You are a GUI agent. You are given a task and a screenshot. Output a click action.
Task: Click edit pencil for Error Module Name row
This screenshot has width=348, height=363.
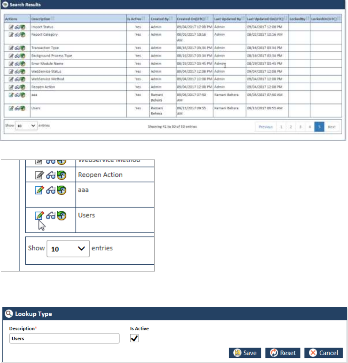tap(11, 64)
